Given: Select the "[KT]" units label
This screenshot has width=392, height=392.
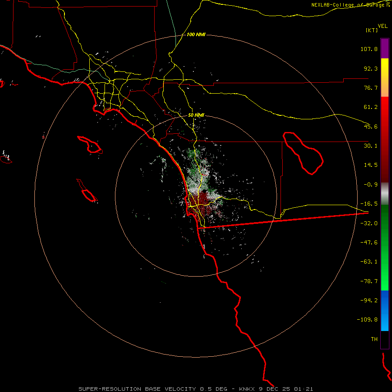Looking at the screenshot, I should (372, 30).
